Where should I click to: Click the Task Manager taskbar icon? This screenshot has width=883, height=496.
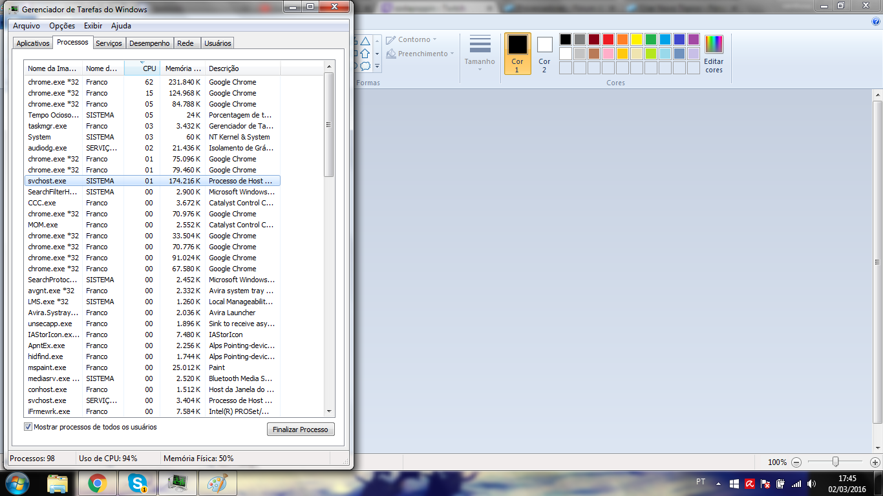177,483
